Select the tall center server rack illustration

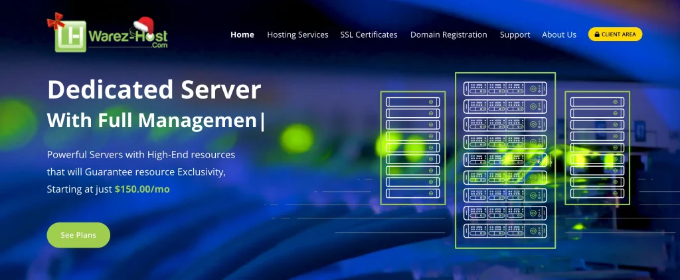click(505, 160)
